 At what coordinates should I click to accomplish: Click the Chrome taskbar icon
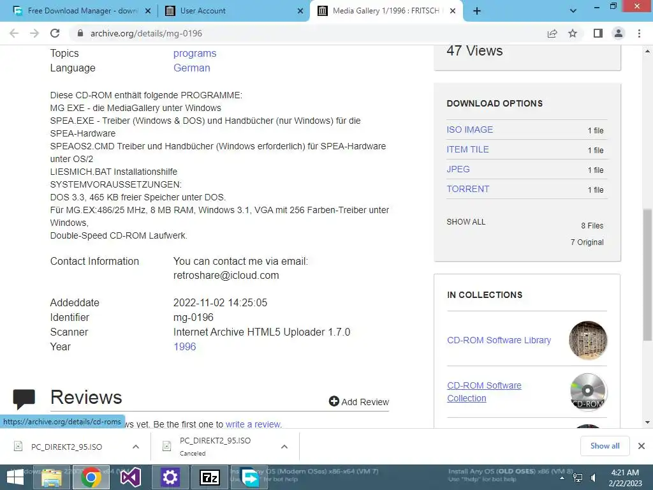(91, 477)
